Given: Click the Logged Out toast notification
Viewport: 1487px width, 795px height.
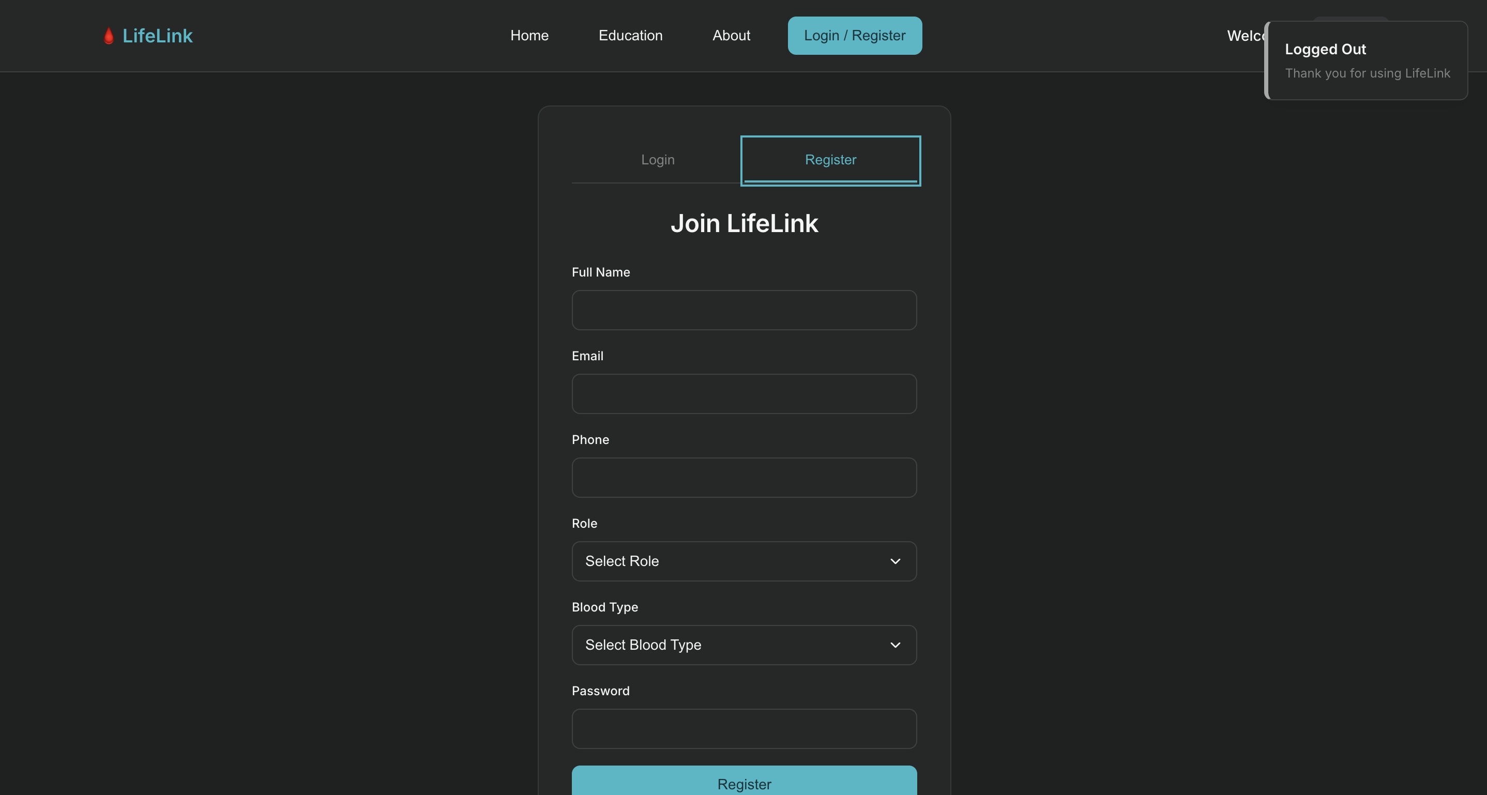Looking at the screenshot, I should coord(1366,60).
